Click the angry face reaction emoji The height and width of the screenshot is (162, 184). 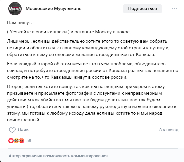point(22,141)
